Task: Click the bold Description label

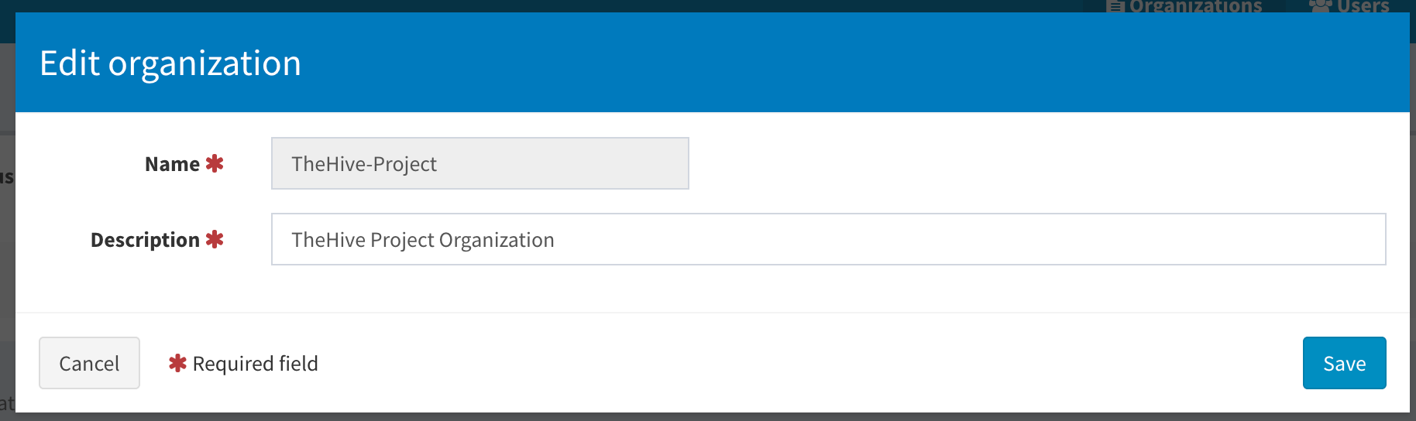Action: tap(145, 240)
